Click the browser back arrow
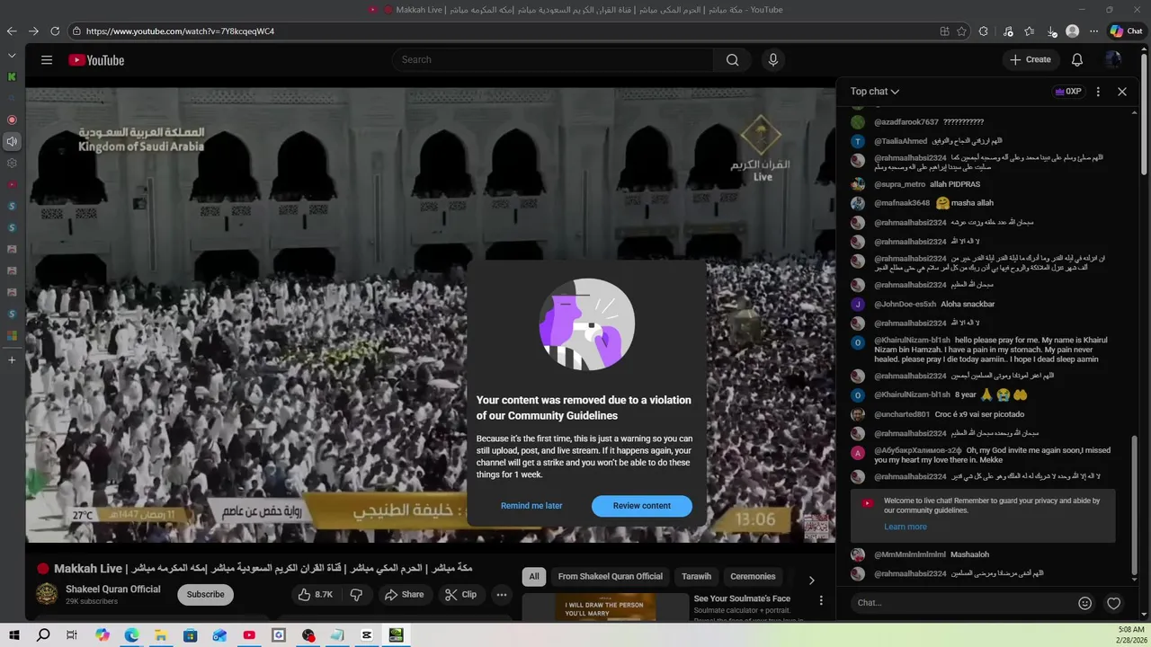Screen dimensions: 1151x647 12,31
